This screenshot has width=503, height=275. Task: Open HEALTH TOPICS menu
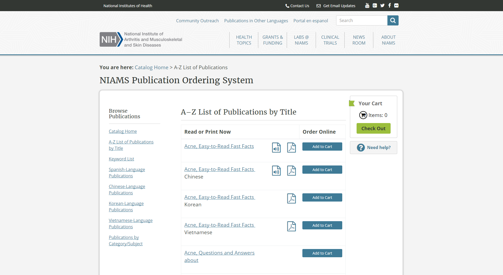(x=244, y=40)
